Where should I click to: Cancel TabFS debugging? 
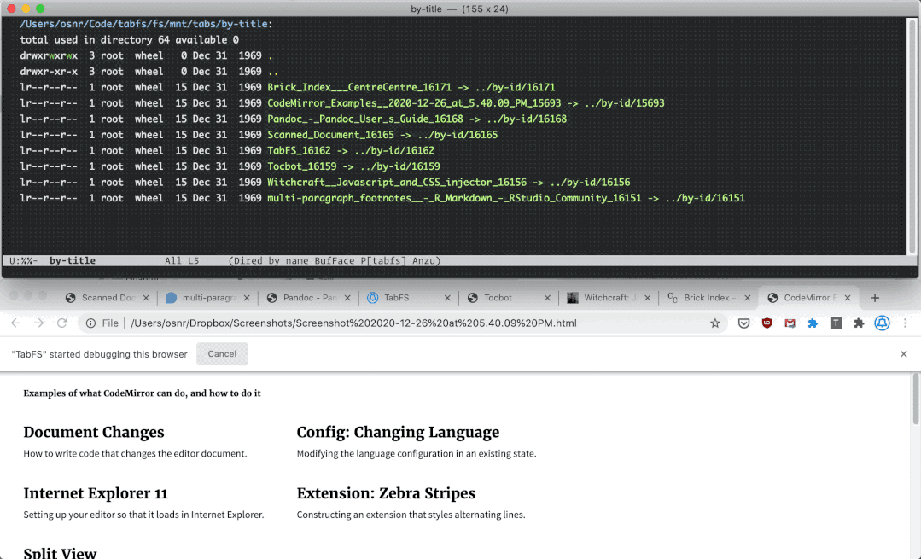222,353
